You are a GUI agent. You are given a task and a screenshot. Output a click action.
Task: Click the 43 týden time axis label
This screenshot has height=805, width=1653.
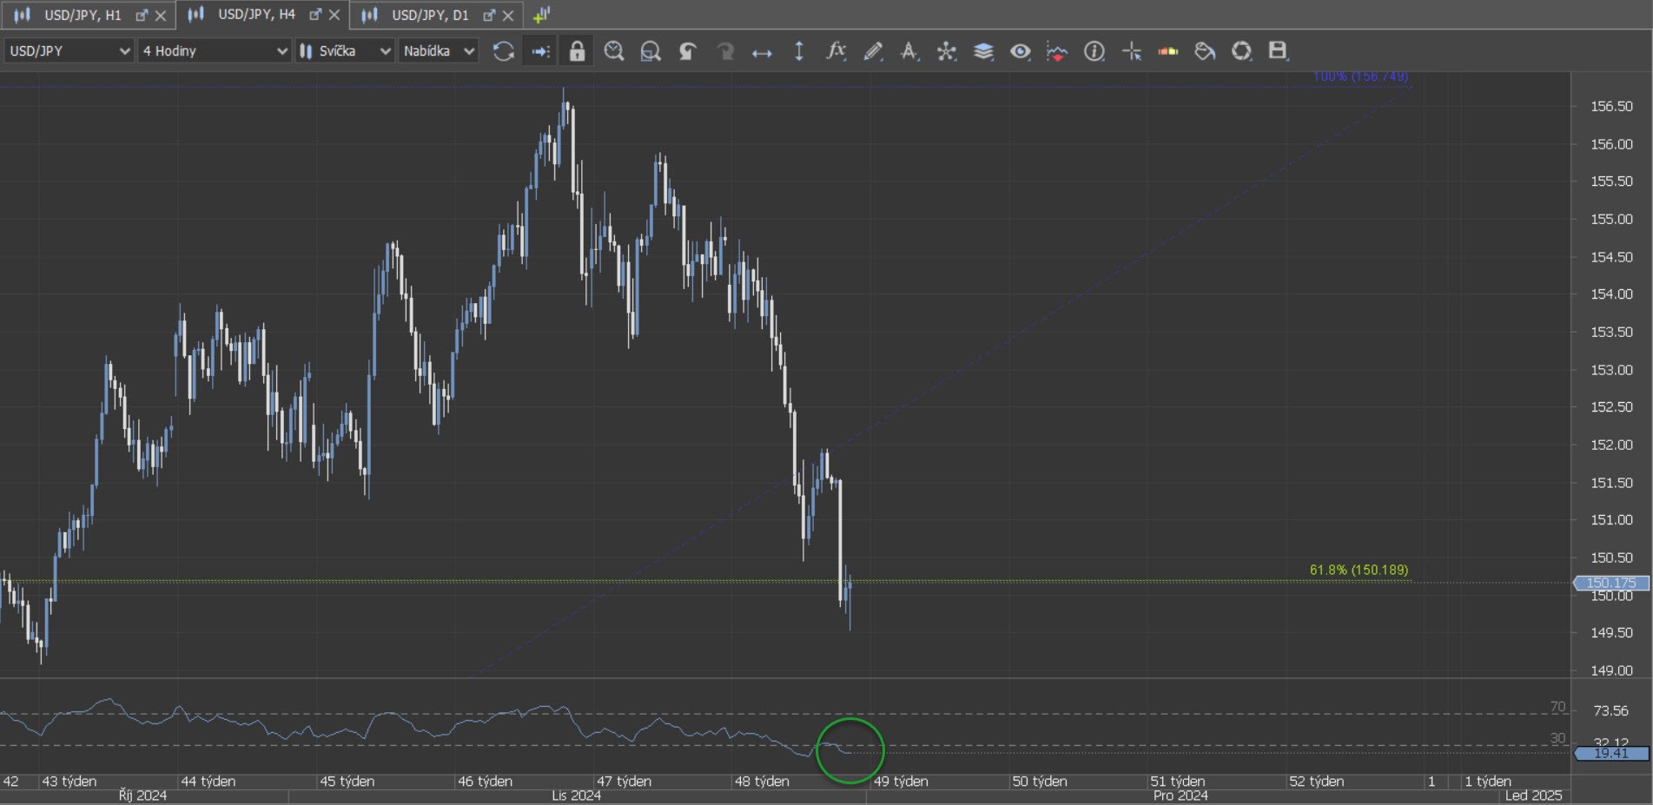tap(69, 782)
